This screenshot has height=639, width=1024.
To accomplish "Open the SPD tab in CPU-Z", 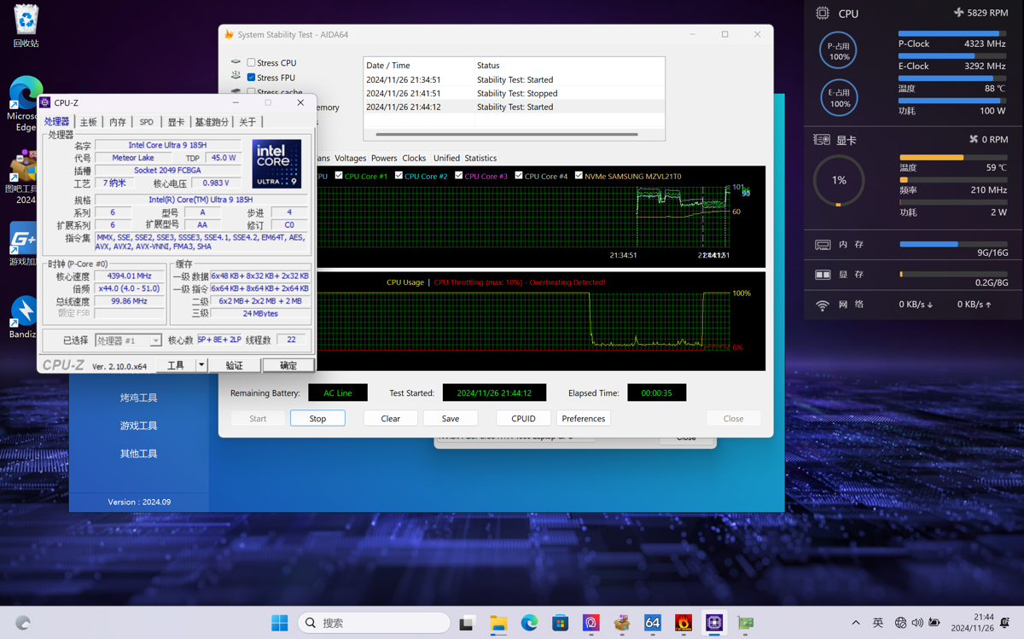I will point(147,122).
